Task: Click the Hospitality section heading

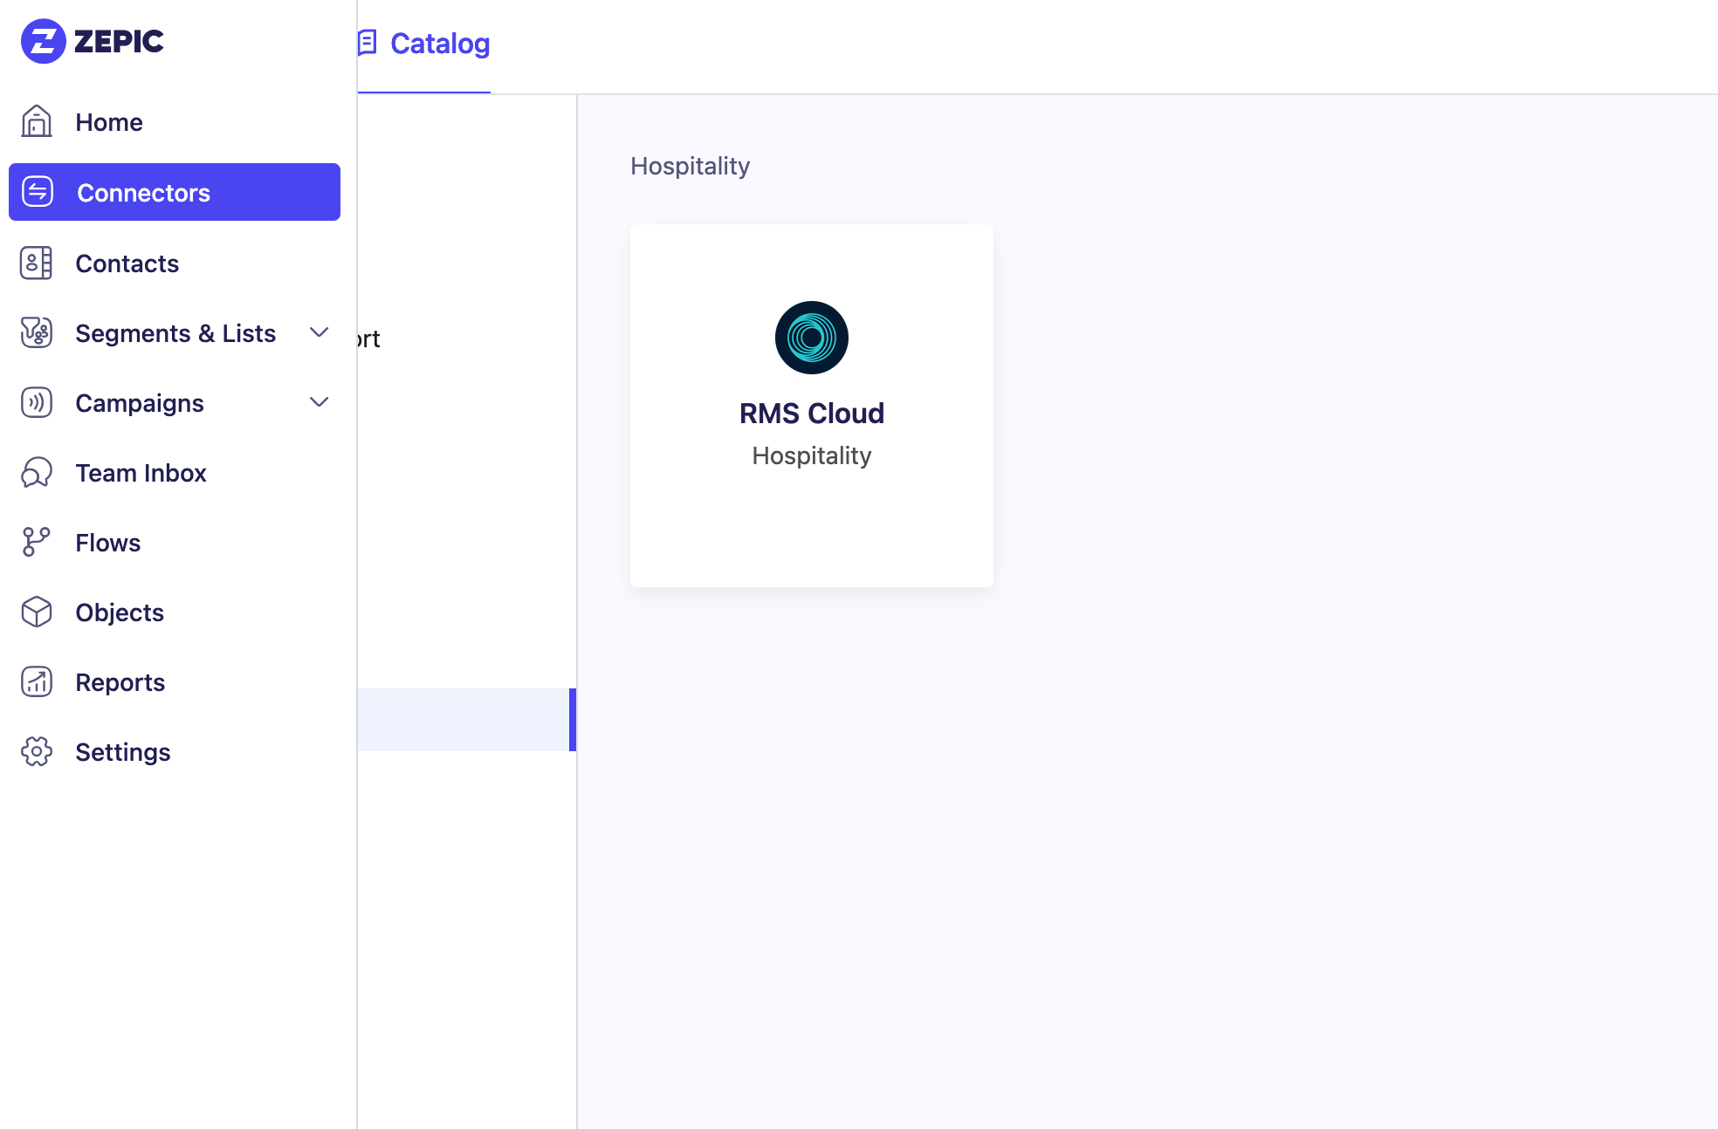Action: tap(691, 166)
